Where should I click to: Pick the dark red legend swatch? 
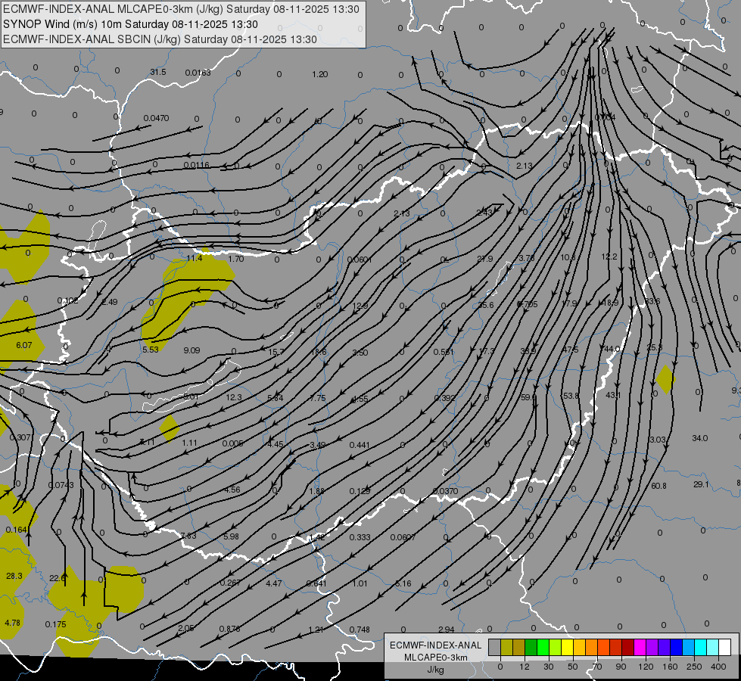[628, 648]
